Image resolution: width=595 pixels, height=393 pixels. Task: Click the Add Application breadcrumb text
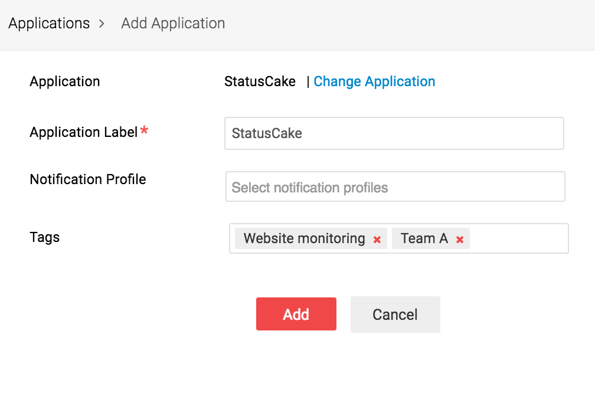click(173, 23)
